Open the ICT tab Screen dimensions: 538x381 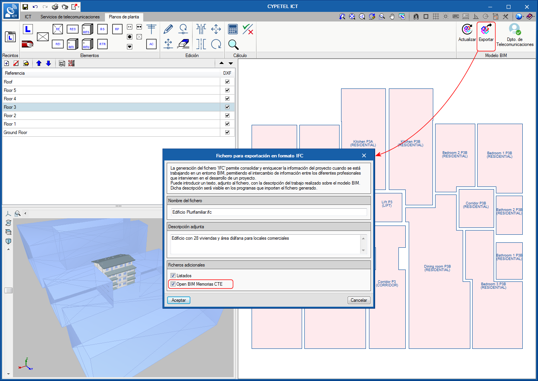pyautogui.click(x=28, y=17)
